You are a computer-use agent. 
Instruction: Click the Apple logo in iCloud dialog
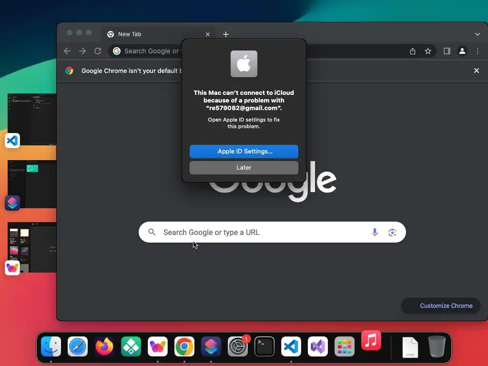click(244, 64)
